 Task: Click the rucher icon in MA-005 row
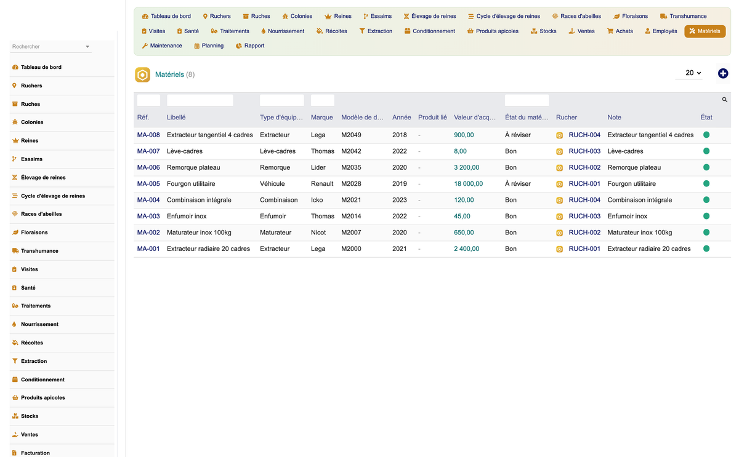pos(560,184)
